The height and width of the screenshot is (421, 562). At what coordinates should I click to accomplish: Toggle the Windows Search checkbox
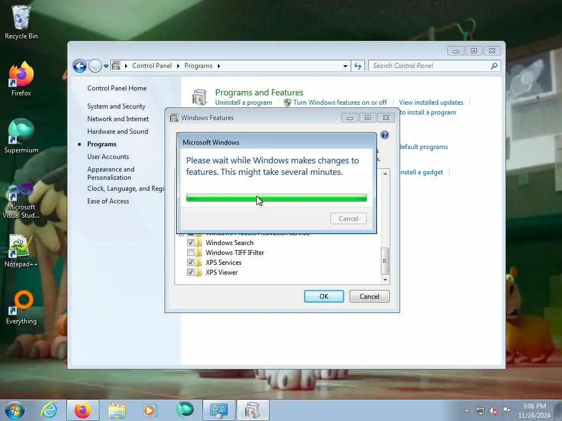tap(190, 243)
